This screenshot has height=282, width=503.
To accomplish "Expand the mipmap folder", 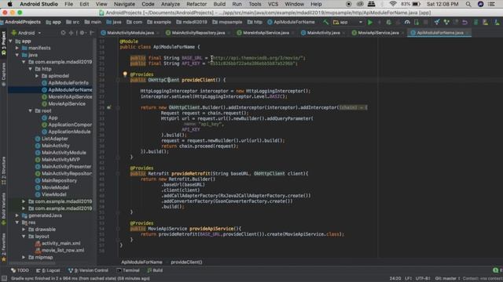I will coord(24,258).
